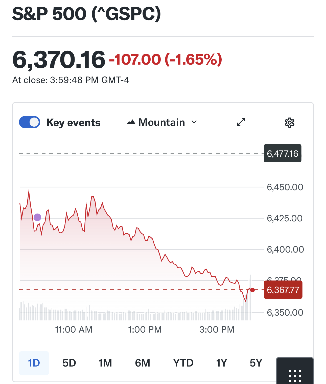Select the 6M time range

(143, 363)
